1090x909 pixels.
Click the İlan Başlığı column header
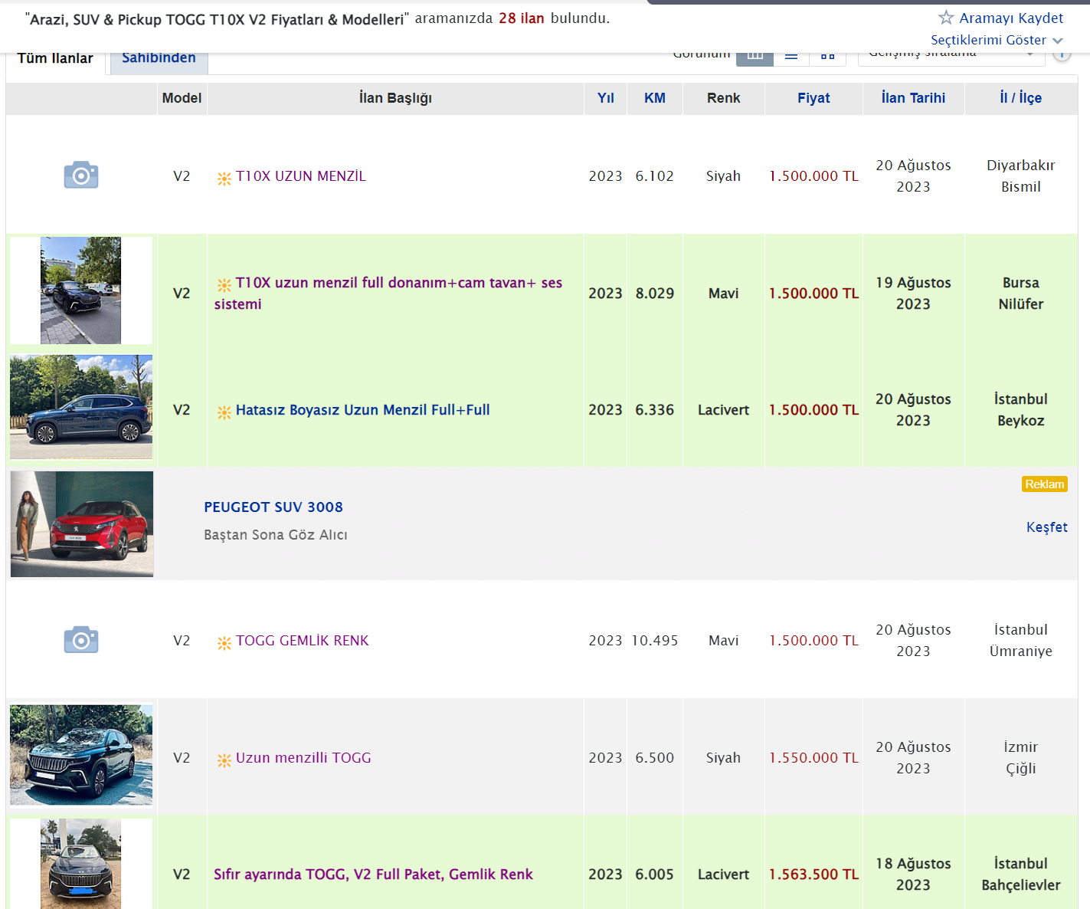pos(395,98)
